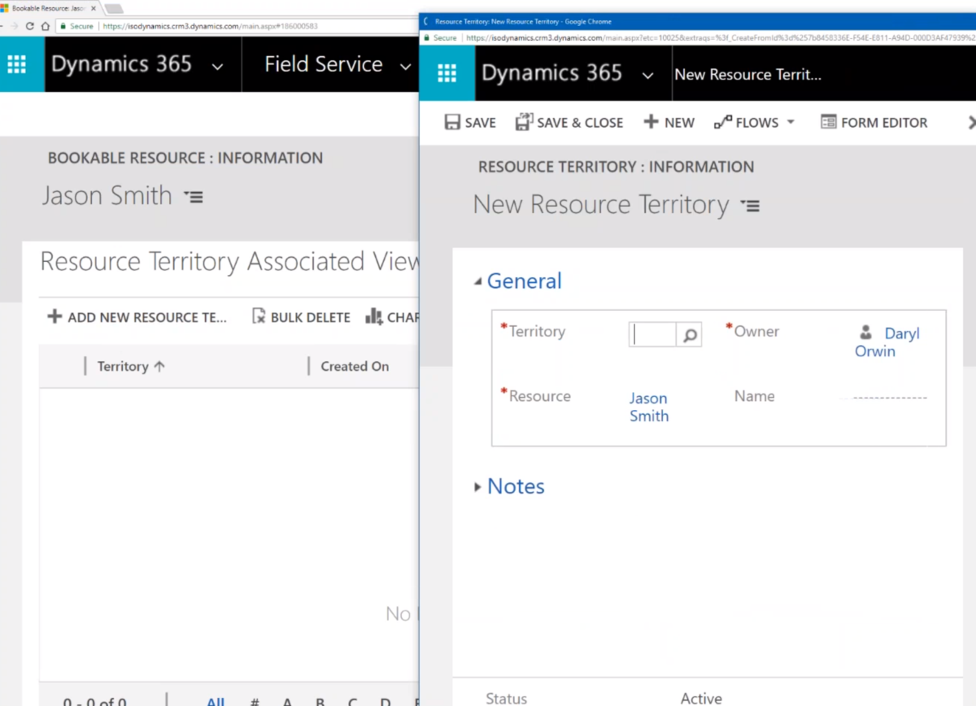Filter records by letter A
976x706 pixels.
coord(287,701)
